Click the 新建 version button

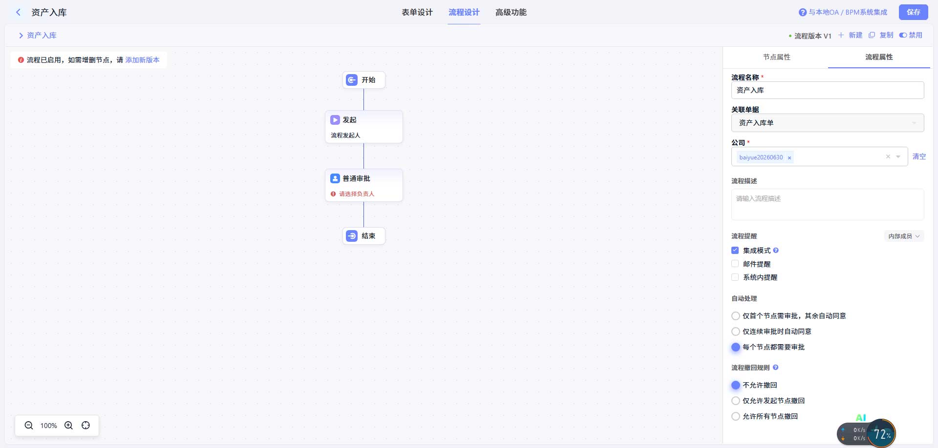pos(855,35)
